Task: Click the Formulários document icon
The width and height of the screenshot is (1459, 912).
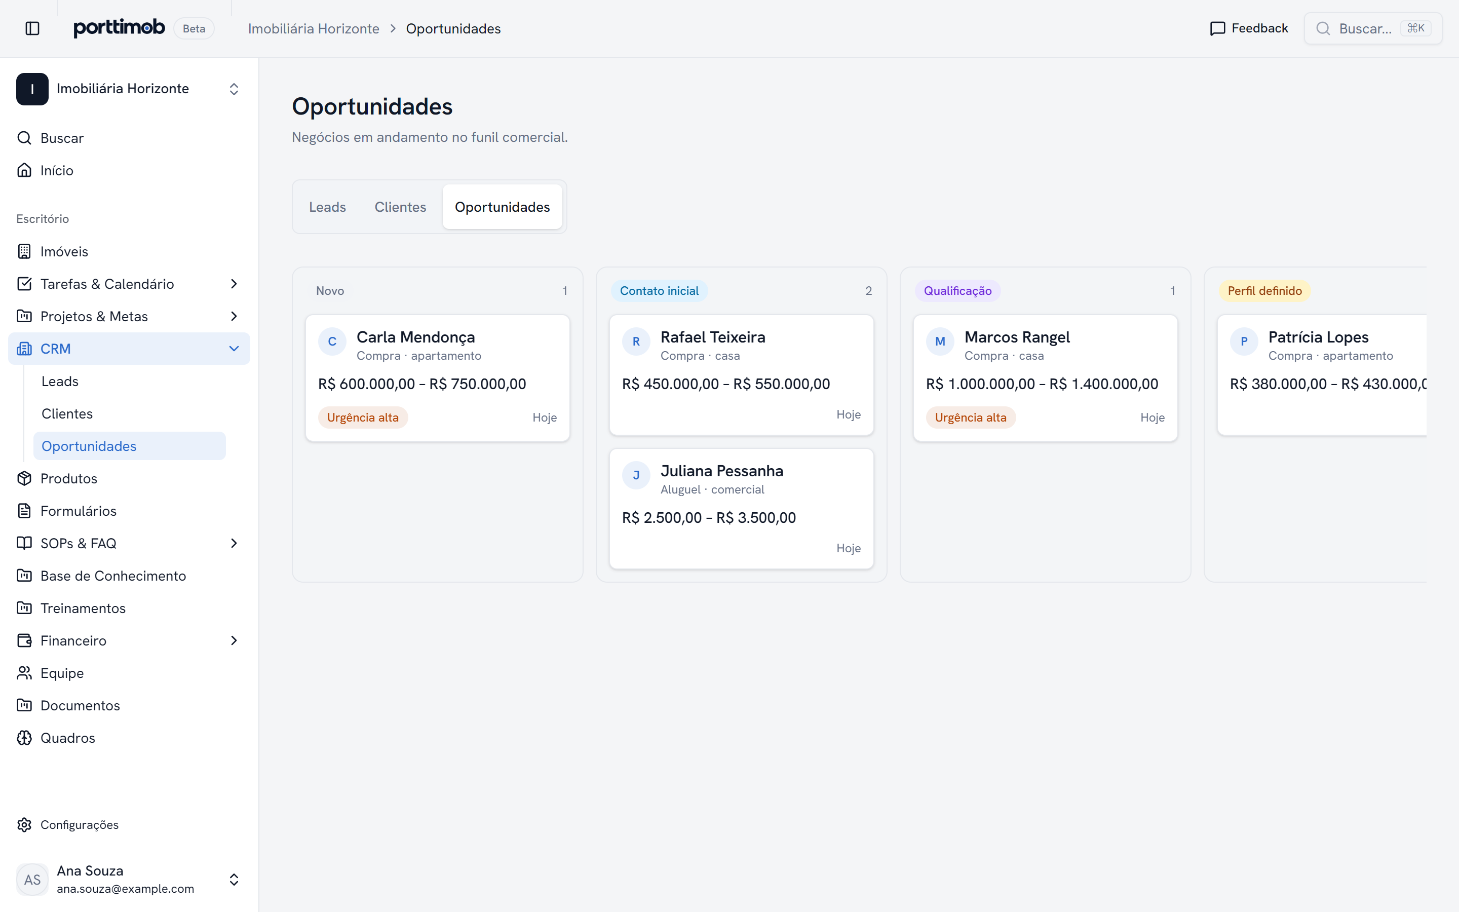Action: click(x=24, y=511)
